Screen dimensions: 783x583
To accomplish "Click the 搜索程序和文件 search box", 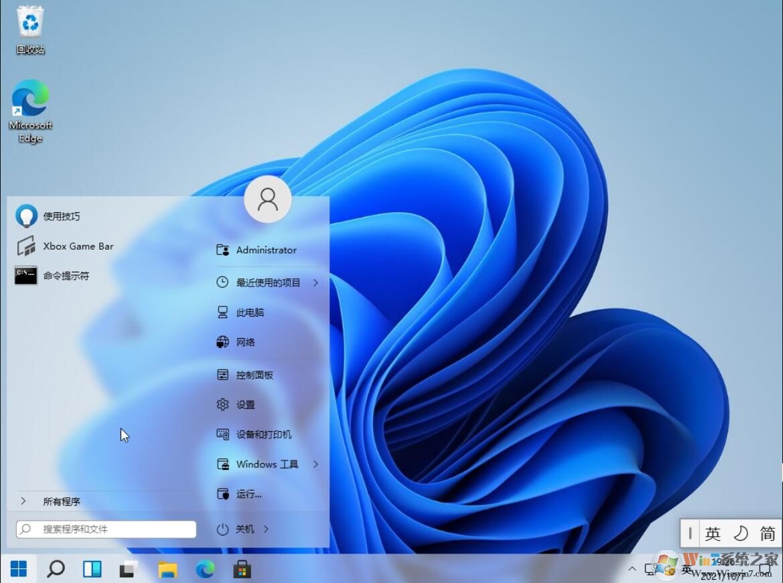I will (x=105, y=529).
